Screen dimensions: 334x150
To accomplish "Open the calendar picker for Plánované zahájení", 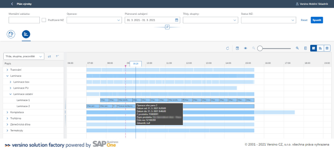I will pos(176,20).
